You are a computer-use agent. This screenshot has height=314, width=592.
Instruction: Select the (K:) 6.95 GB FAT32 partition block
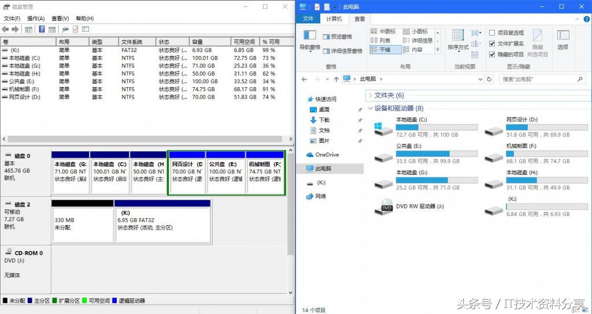pos(162,221)
